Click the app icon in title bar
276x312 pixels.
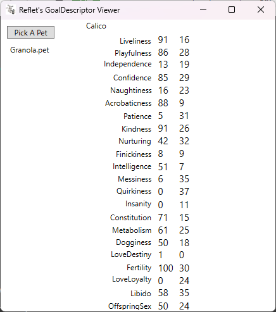pos(11,9)
